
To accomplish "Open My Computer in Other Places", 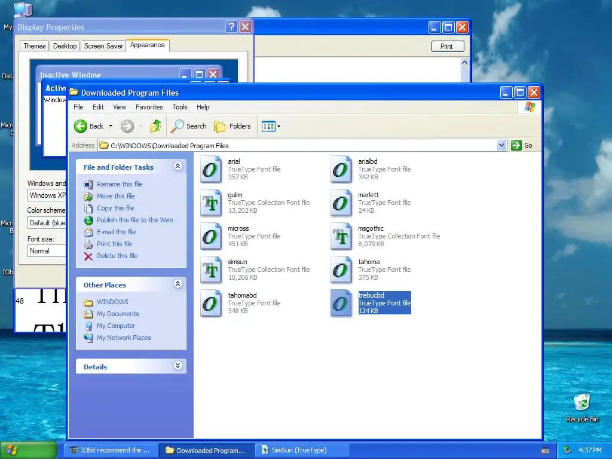I will click(116, 326).
